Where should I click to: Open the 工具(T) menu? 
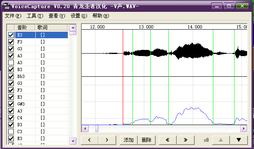tap(35, 16)
